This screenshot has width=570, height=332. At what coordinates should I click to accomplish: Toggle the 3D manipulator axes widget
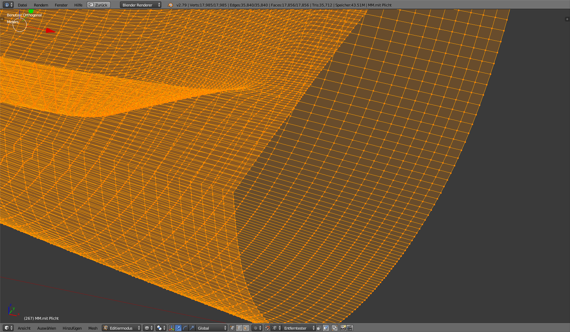click(171, 328)
